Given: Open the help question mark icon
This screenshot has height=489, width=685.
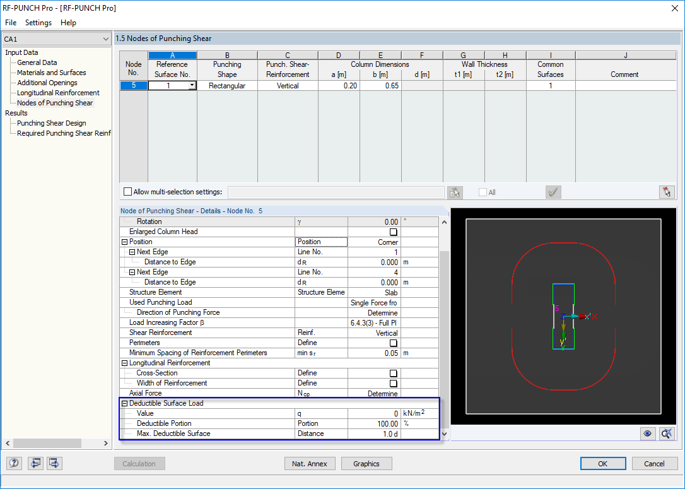Looking at the screenshot, I should coord(13,463).
